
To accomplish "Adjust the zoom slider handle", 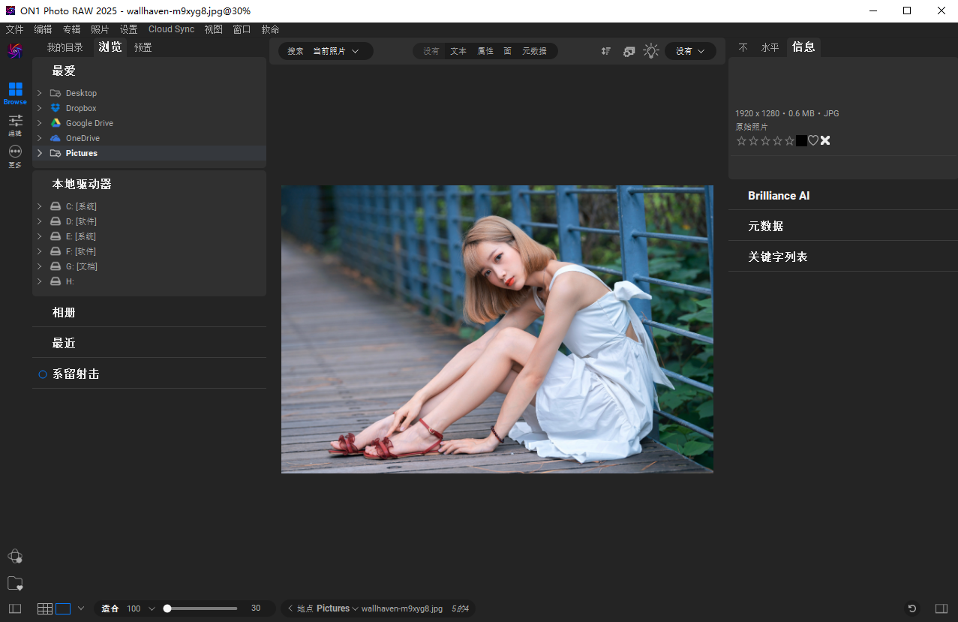I will tap(167, 608).
